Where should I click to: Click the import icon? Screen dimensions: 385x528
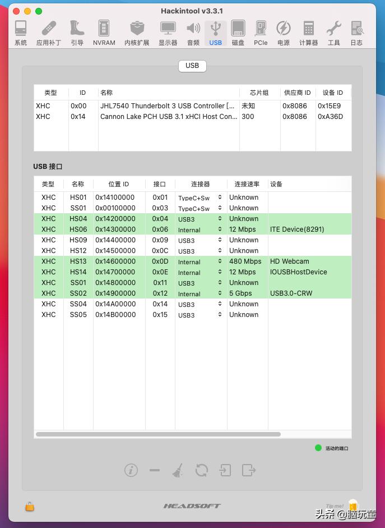click(x=225, y=470)
